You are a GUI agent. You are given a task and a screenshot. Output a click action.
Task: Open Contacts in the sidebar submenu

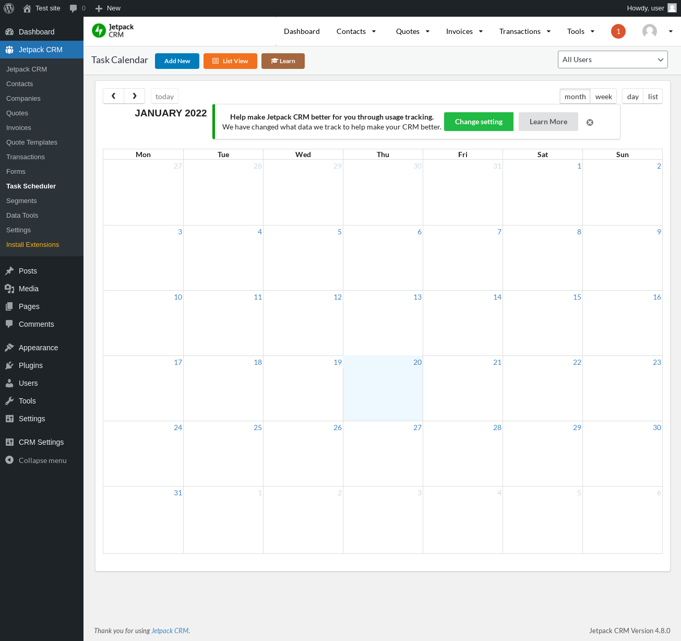tap(19, 84)
